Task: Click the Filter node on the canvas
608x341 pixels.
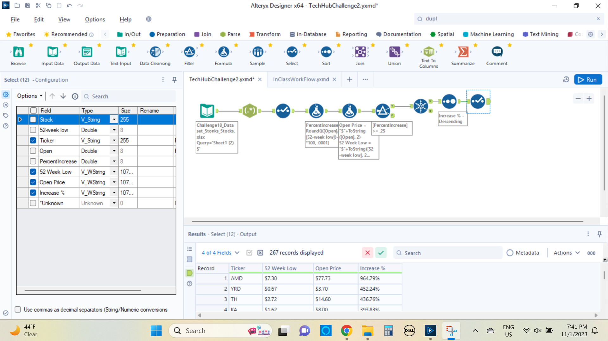Action: click(x=383, y=111)
